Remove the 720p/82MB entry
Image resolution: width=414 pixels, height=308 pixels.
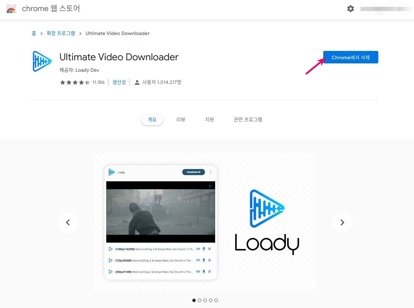[209, 260]
